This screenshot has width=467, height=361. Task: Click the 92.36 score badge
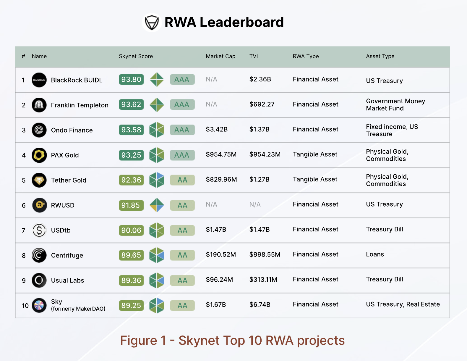pos(131,180)
